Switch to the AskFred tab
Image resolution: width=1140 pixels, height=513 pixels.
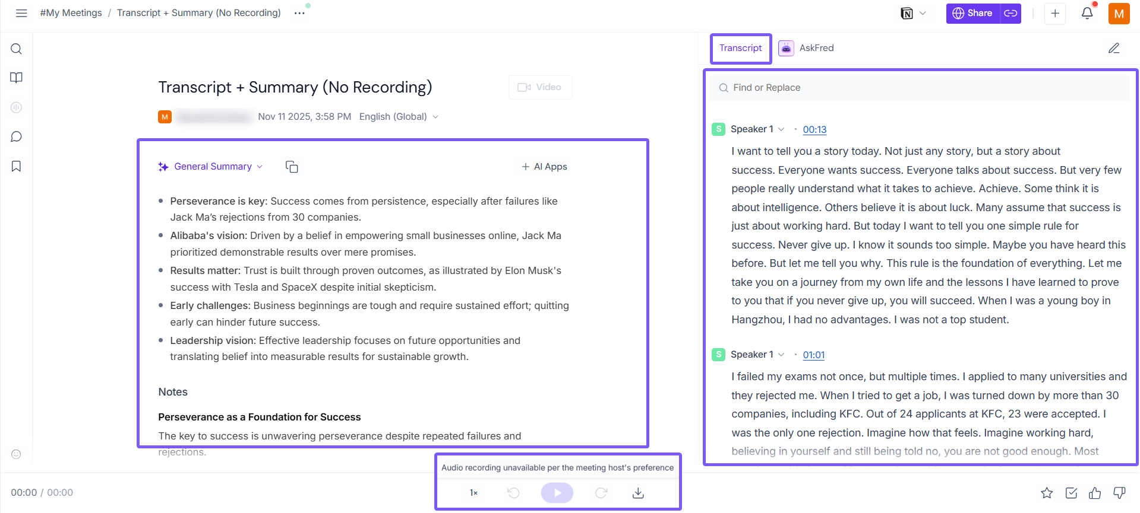pos(806,48)
